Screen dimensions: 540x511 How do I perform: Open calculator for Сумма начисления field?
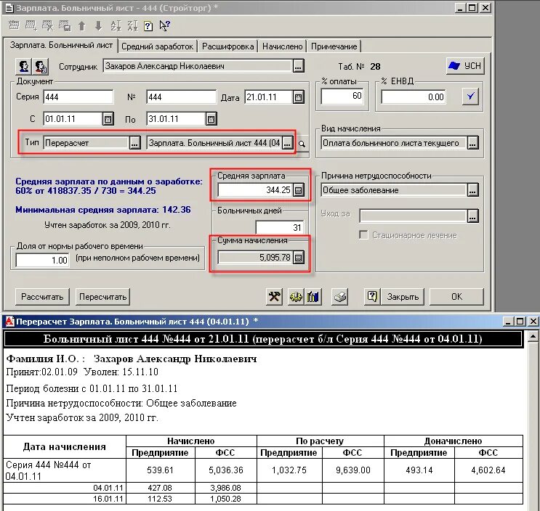(299, 258)
